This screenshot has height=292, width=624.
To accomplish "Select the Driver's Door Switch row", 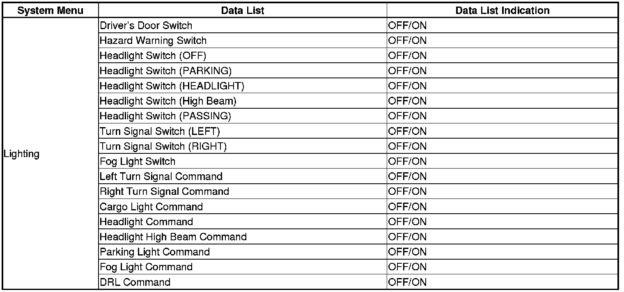I will pyautogui.click(x=146, y=25).
